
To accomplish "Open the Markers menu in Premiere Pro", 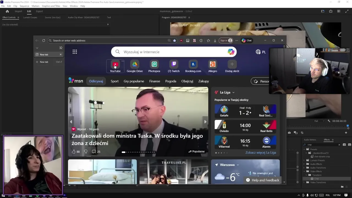I will pos(35,6).
